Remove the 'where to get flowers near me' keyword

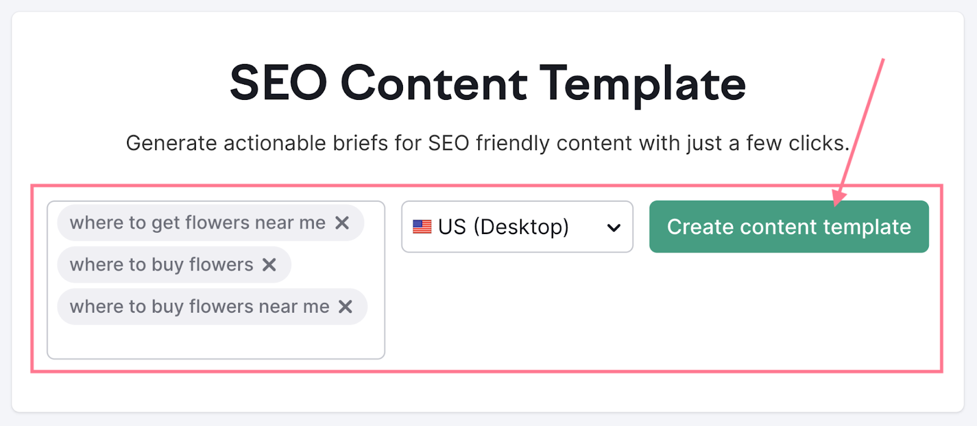coord(342,223)
